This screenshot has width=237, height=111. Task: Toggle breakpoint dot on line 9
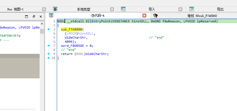[48, 54]
